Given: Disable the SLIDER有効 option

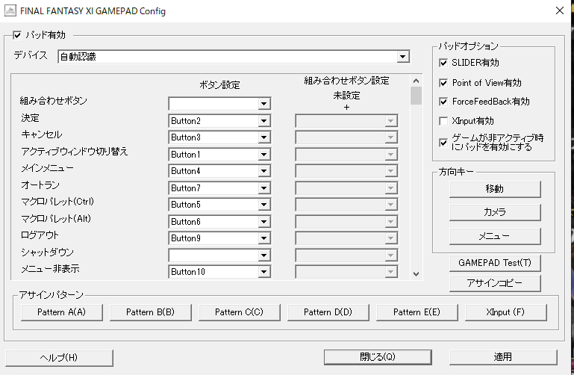Looking at the screenshot, I should [x=444, y=63].
